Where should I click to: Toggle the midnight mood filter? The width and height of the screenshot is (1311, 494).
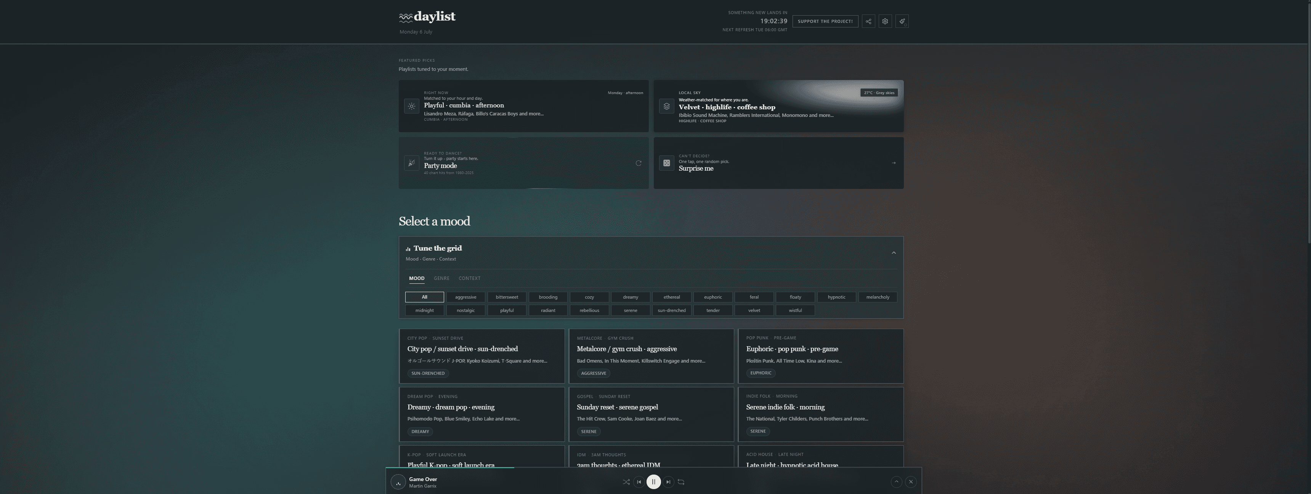click(424, 310)
